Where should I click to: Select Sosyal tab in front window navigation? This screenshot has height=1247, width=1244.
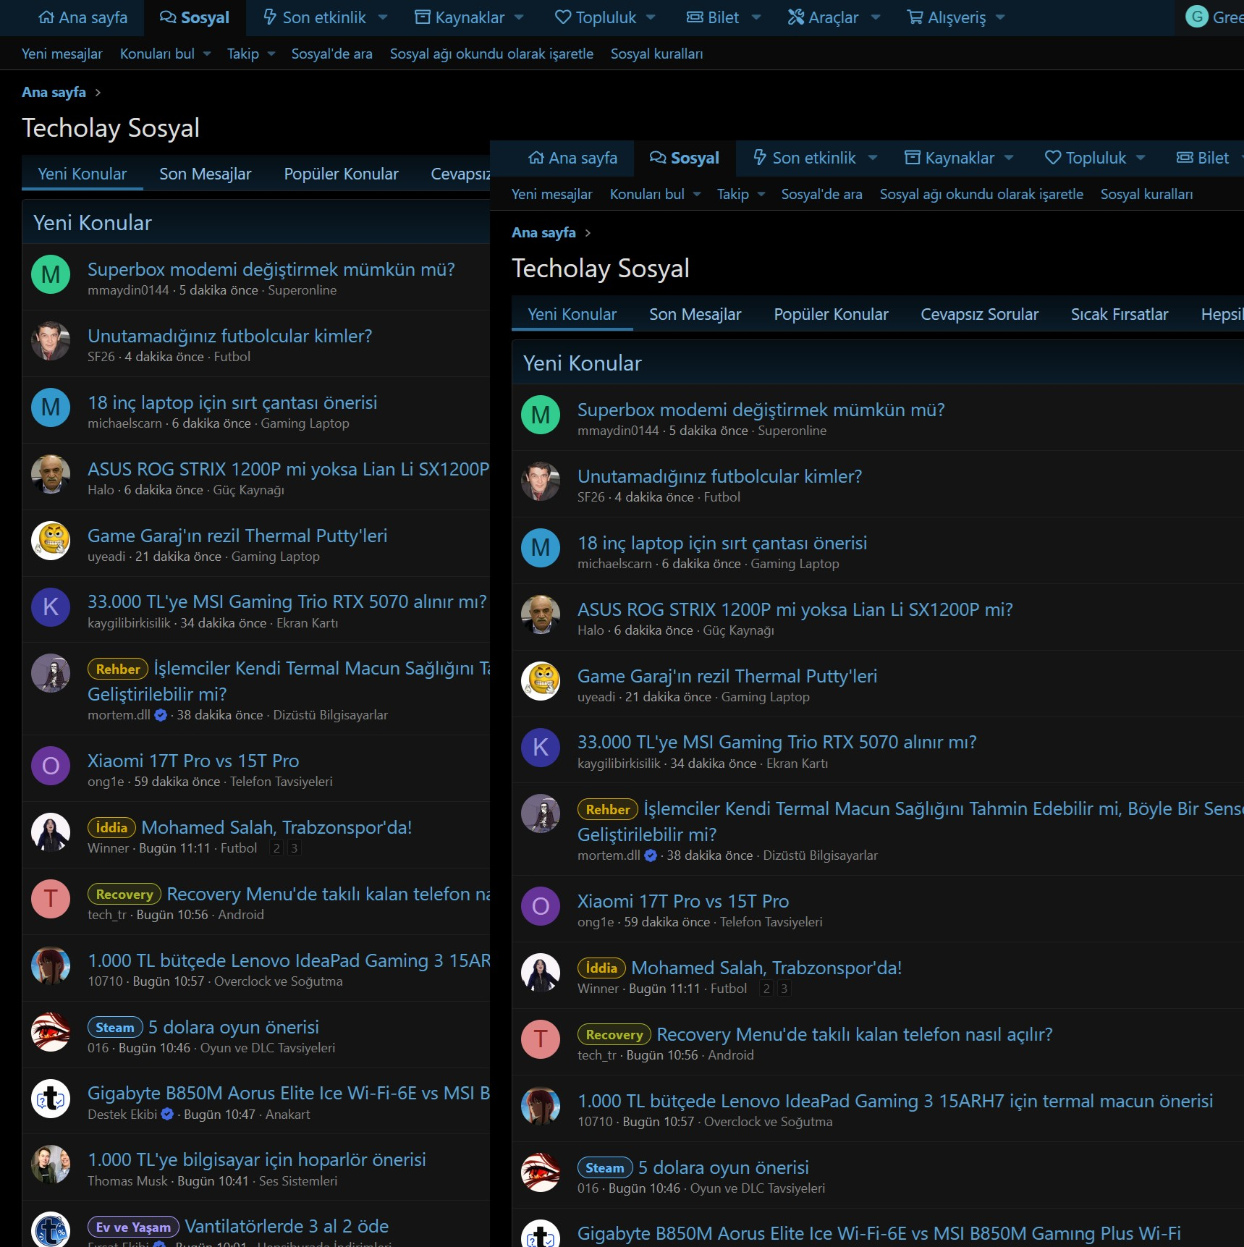(685, 158)
